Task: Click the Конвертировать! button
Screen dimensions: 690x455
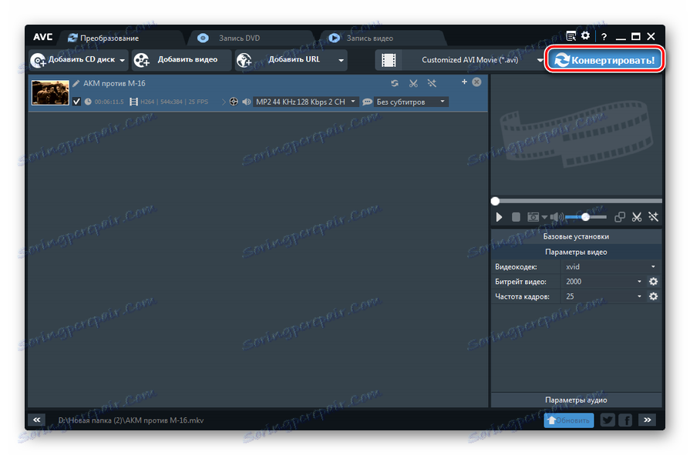Action: tap(604, 60)
